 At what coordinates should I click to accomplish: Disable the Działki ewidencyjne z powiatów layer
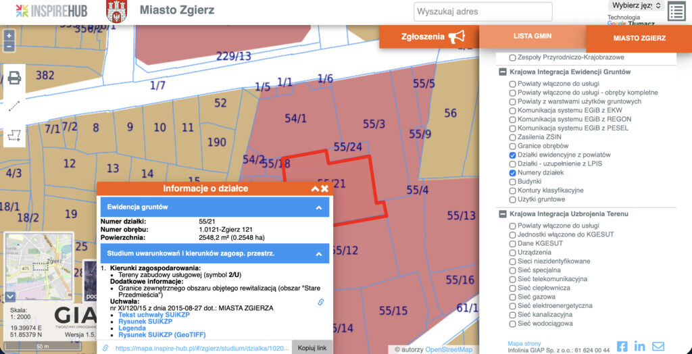[512, 155]
